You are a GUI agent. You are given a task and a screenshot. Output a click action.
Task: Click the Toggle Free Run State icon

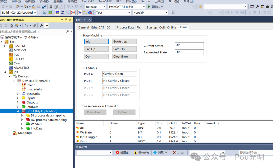73,13
